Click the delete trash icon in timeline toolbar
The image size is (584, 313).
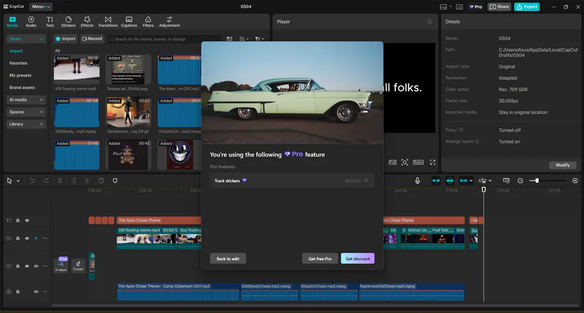(x=101, y=181)
